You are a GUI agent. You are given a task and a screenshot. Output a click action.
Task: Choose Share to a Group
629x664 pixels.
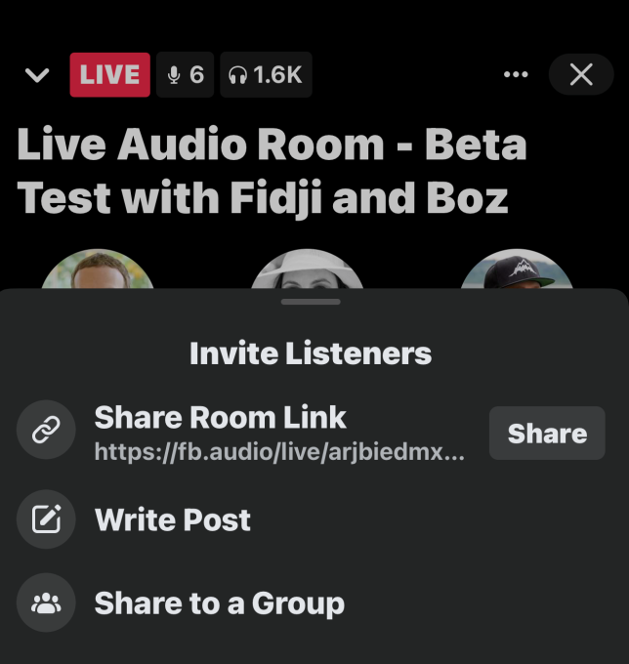coord(219,603)
